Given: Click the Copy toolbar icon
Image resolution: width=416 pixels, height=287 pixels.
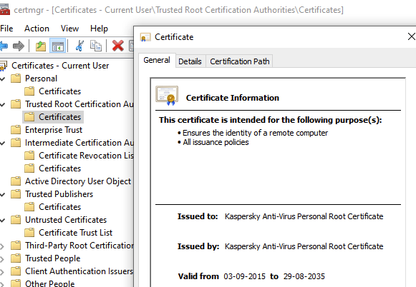Looking at the screenshot, I should click(x=95, y=46).
